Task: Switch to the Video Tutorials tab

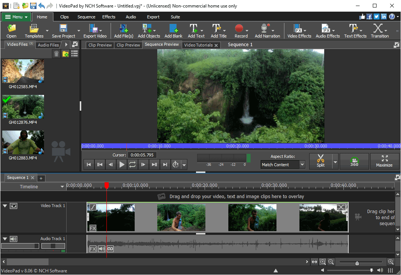Action: tap(199, 45)
